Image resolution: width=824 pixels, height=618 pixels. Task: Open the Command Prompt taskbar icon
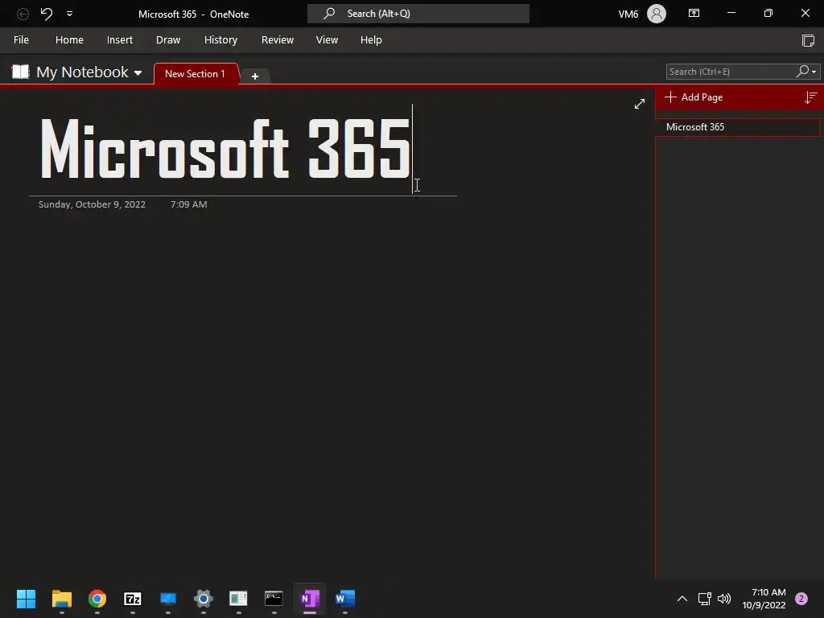pos(274,599)
